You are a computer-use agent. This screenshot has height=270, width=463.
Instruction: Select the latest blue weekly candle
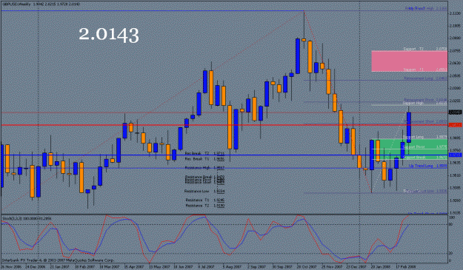[x=409, y=127]
